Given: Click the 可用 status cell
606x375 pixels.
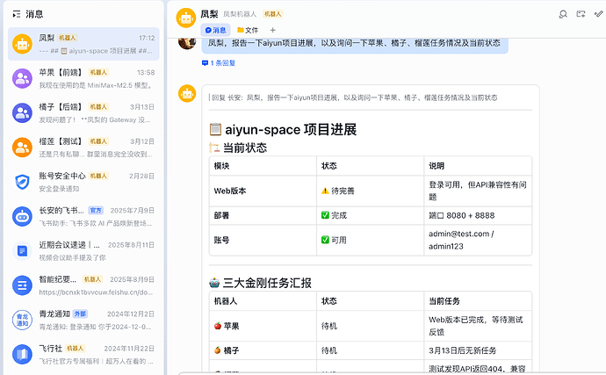Looking at the screenshot, I should 371,240.
